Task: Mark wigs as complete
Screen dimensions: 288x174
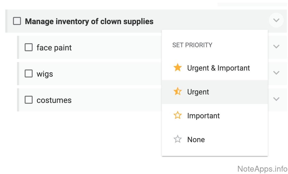Action: [x=29, y=73]
